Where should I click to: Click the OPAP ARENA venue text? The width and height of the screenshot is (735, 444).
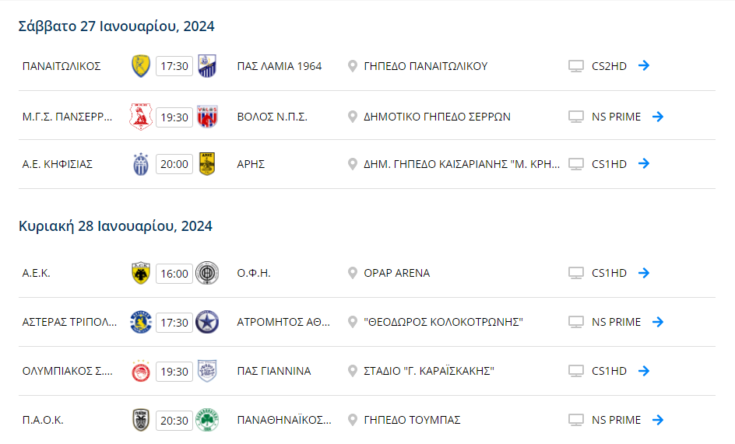click(x=397, y=273)
